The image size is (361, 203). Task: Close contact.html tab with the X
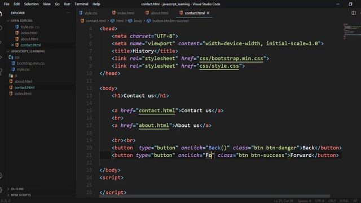[208, 13]
